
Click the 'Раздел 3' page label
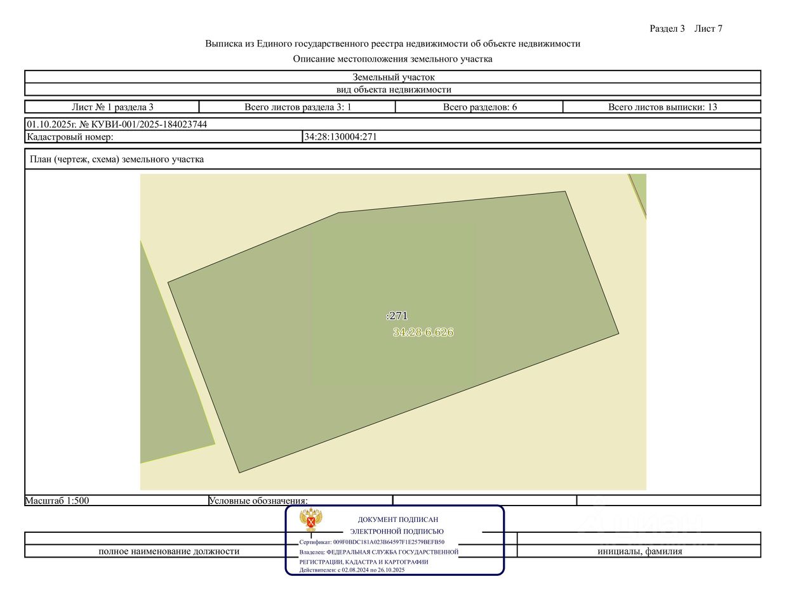click(x=667, y=29)
